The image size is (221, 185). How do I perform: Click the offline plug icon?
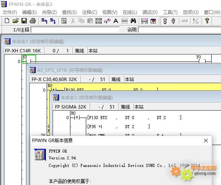tap(165, 21)
